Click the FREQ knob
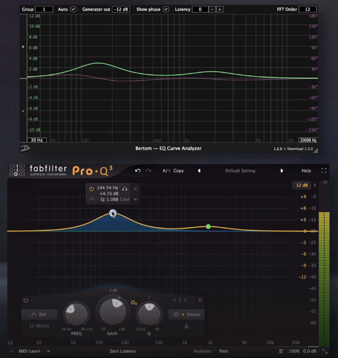The width and height of the screenshot is (338, 358). [76, 314]
